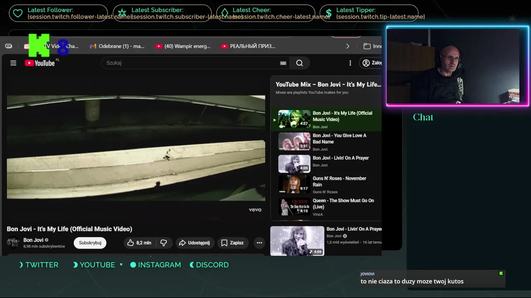Click the webcam overlay frame
This screenshot has height=298, width=531.
click(x=458, y=66)
